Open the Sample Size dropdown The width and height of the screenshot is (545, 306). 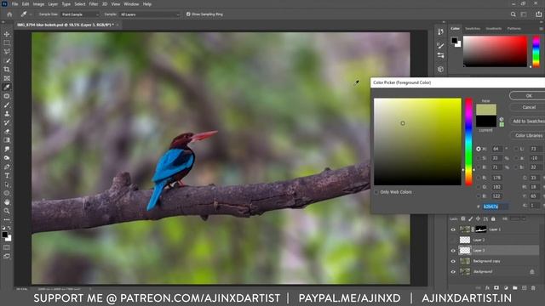80,14
